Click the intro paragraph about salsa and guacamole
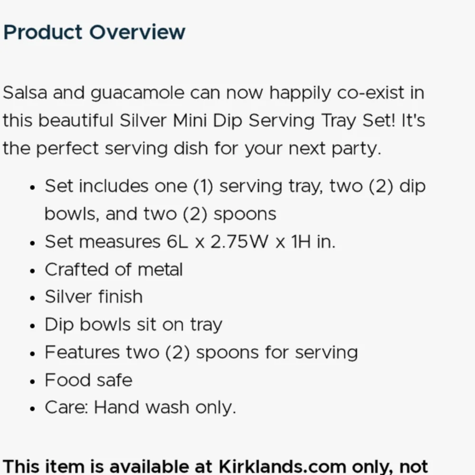The width and height of the screenshot is (475, 475). (214, 121)
